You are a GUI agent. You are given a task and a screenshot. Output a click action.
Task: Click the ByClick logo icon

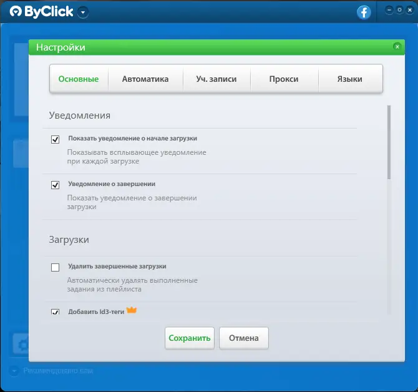coord(16,11)
